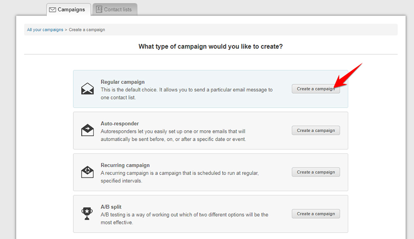Open the Campaigns tab

click(69, 9)
